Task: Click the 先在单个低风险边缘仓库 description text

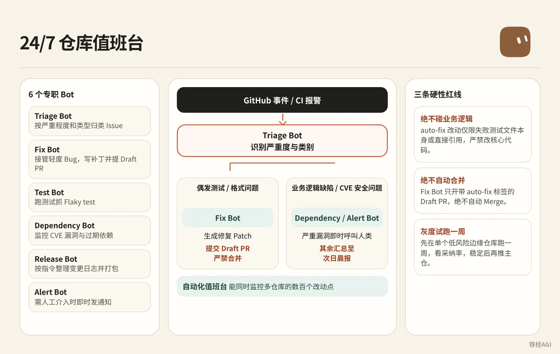Action: [466, 253]
